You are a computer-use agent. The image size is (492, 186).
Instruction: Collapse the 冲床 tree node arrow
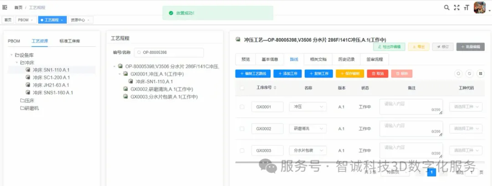[17, 62]
